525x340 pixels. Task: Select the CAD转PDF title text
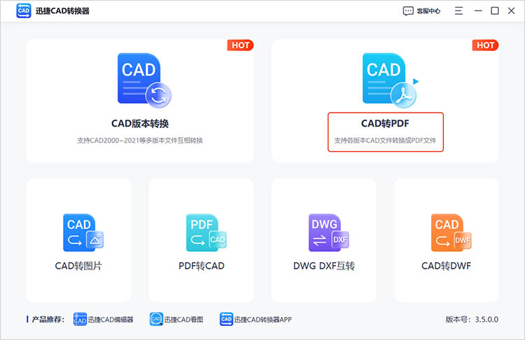coord(385,124)
